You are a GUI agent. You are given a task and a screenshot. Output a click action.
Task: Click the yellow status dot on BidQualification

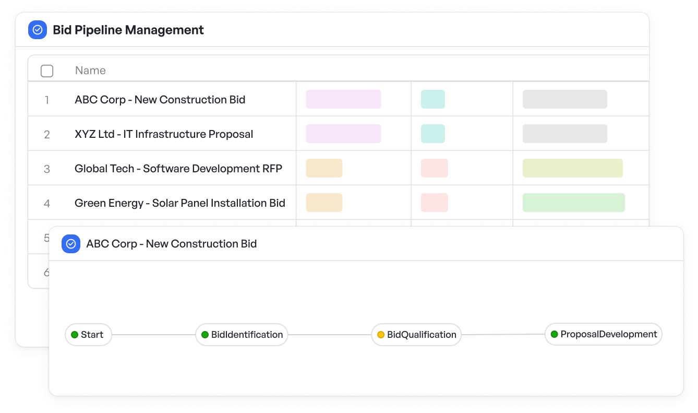coord(381,335)
